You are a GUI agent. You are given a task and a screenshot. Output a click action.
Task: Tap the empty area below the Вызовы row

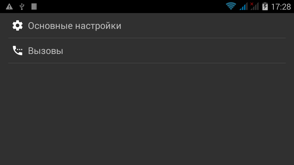point(147,114)
